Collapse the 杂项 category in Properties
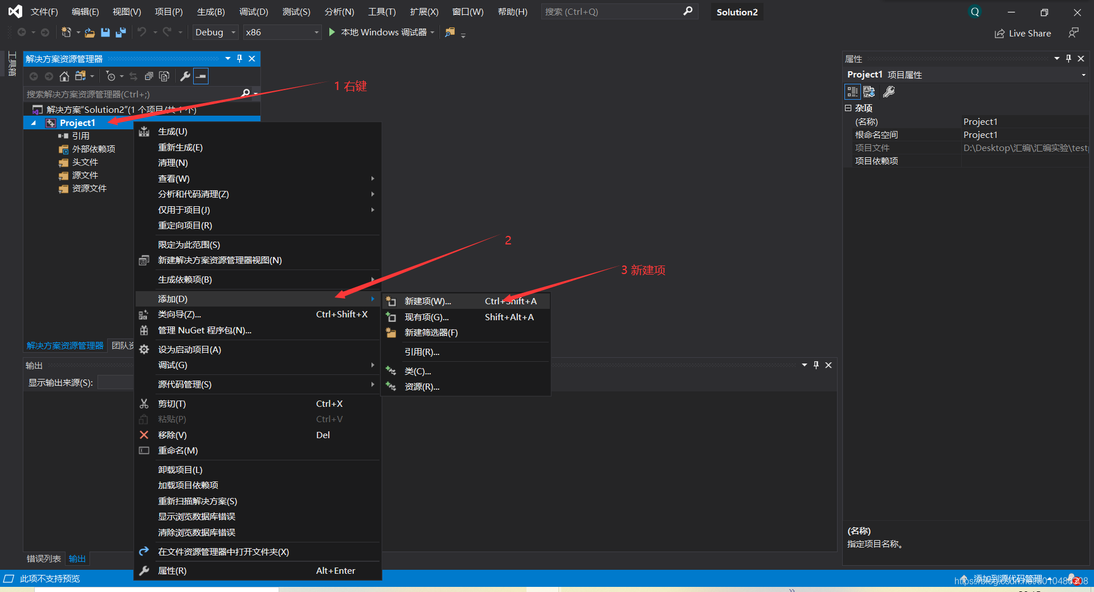This screenshot has height=592, width=1094. point(848,108)
